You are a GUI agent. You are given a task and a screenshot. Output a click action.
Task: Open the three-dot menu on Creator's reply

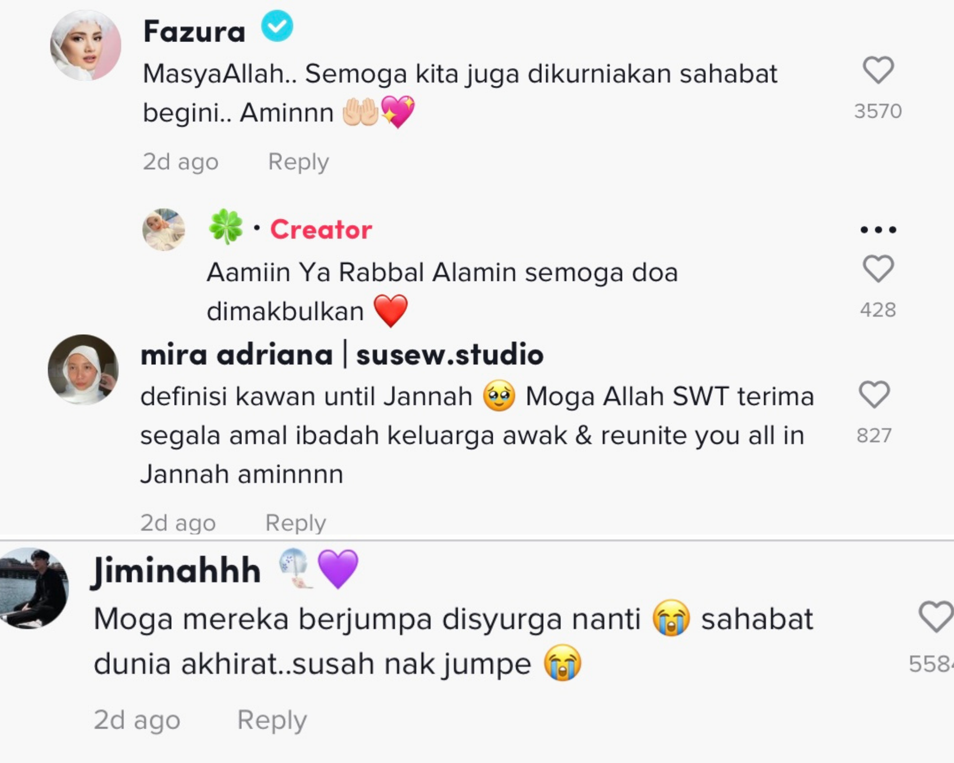(x=878, y=230)
